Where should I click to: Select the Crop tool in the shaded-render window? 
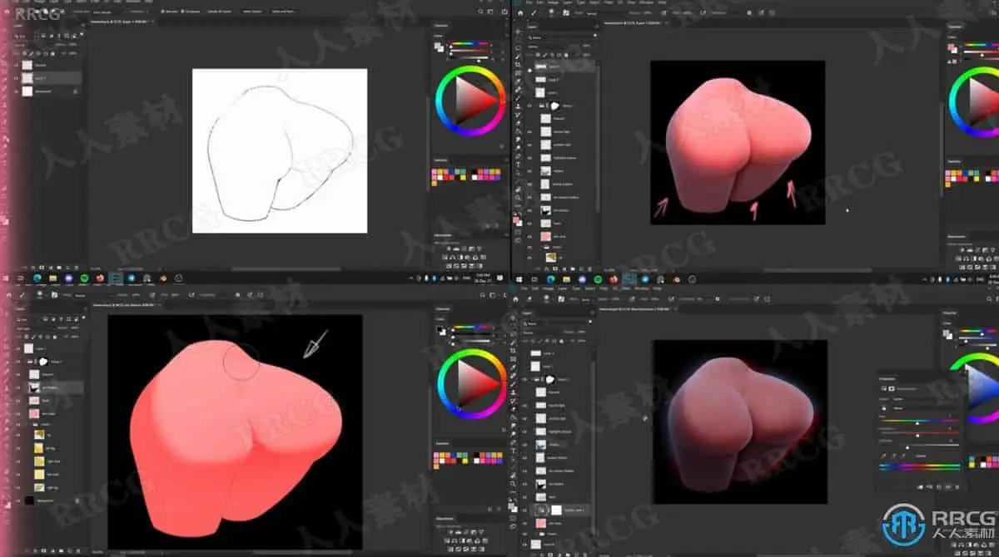(518, 64)
